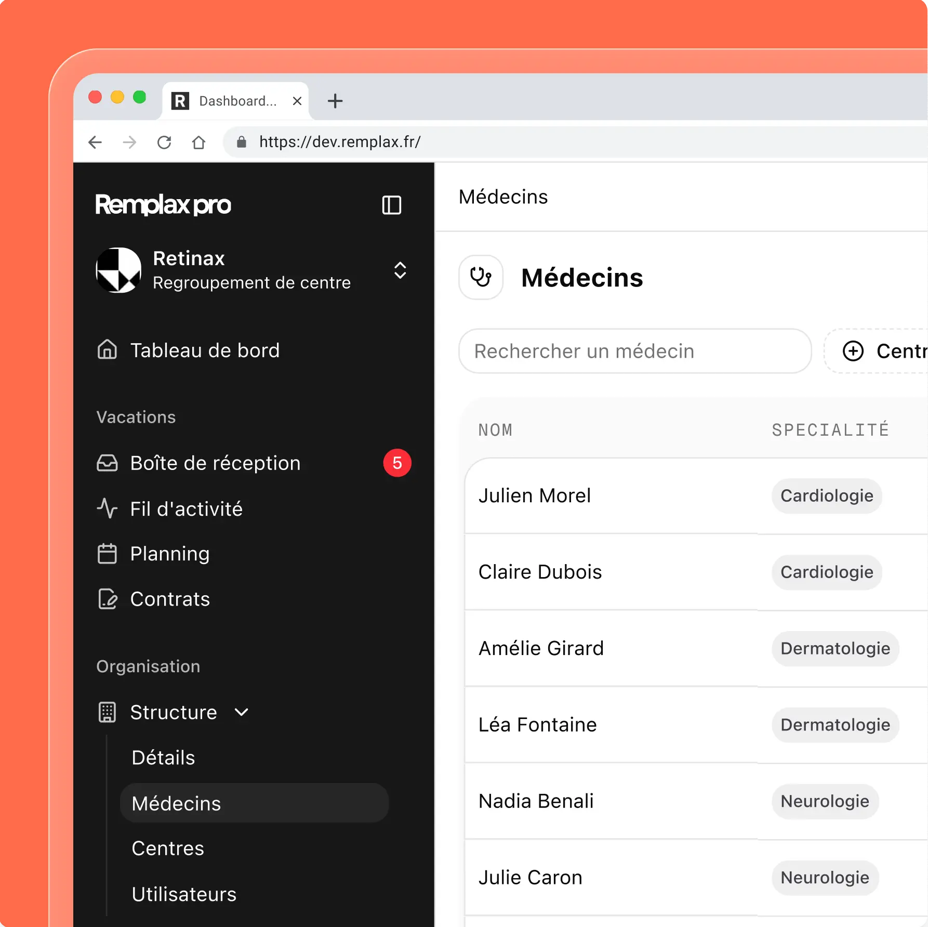
Task: Collapse the Structure menu chevron
Action: pyautogui.click(x=242, y=712)
